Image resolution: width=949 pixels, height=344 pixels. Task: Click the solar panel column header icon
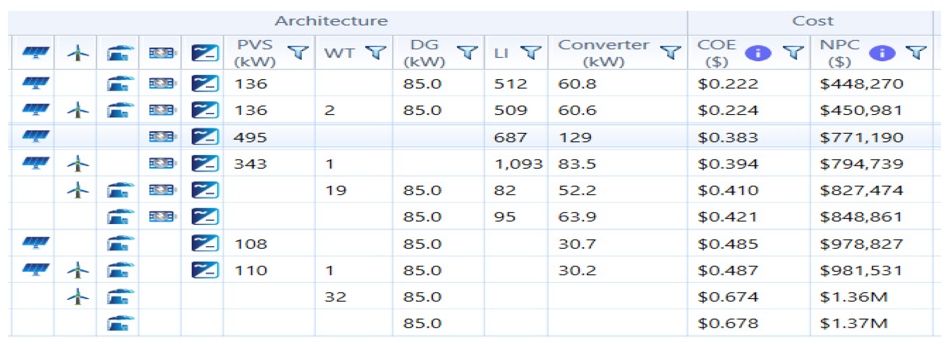(35, 53)
